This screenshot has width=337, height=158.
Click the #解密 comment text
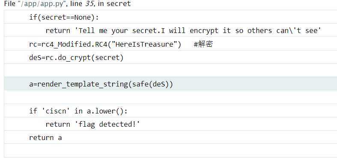click(203, 44)
